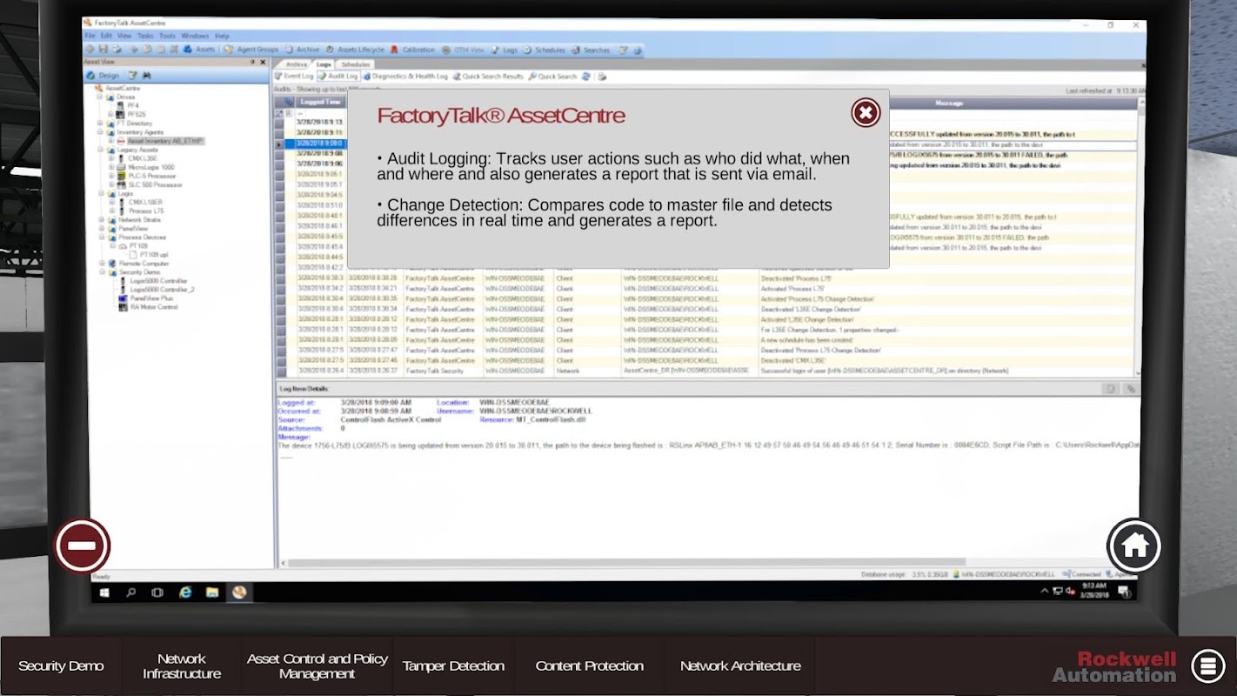Click the Design button in Asset View

(104, 76)
